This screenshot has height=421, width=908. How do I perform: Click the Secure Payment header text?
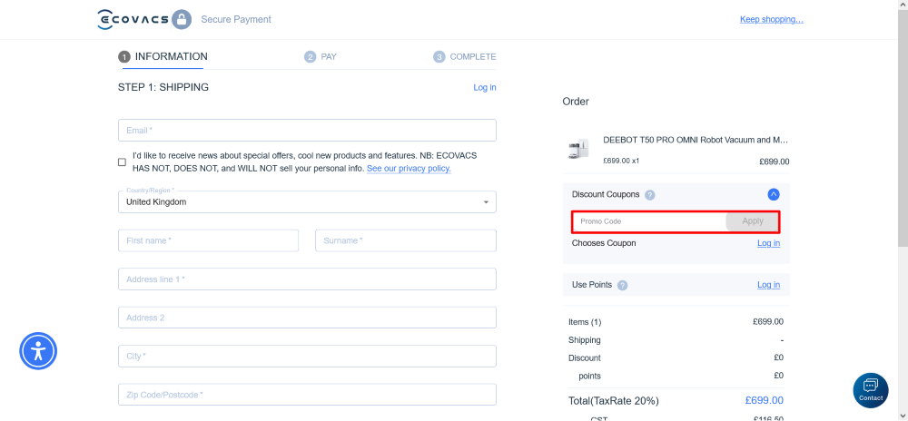pos(236,19)
